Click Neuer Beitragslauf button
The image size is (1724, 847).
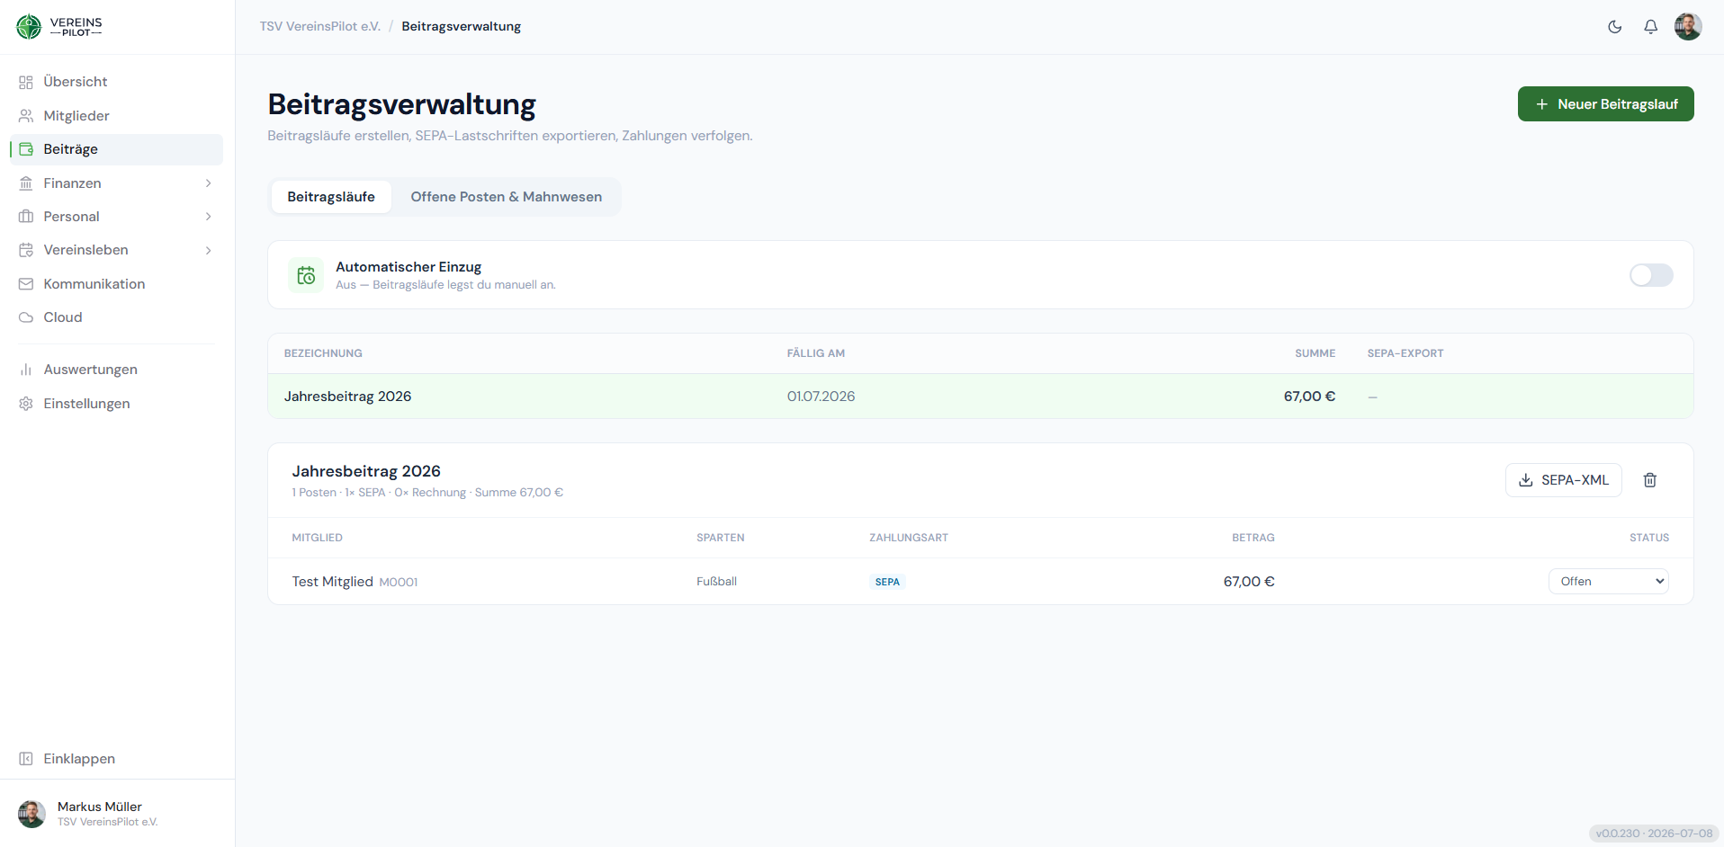1605,104
